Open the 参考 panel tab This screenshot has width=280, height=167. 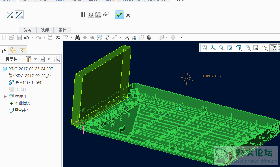(x=27, y=30)
